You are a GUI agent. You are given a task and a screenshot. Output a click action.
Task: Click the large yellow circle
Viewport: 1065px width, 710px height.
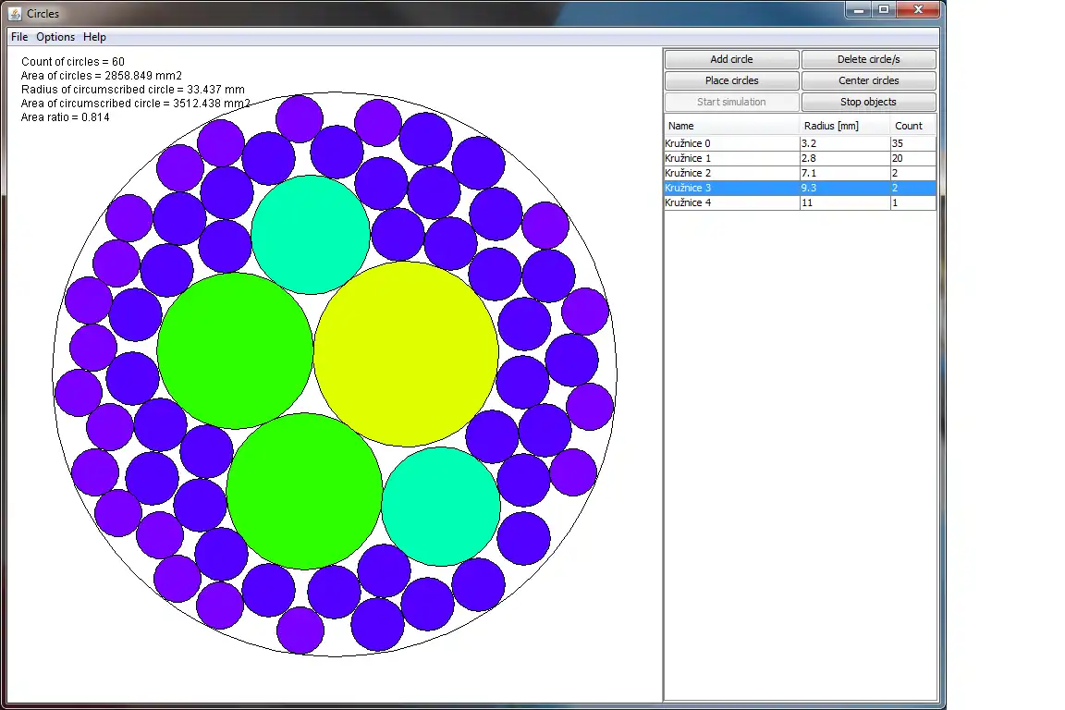[x=406, y=354]
